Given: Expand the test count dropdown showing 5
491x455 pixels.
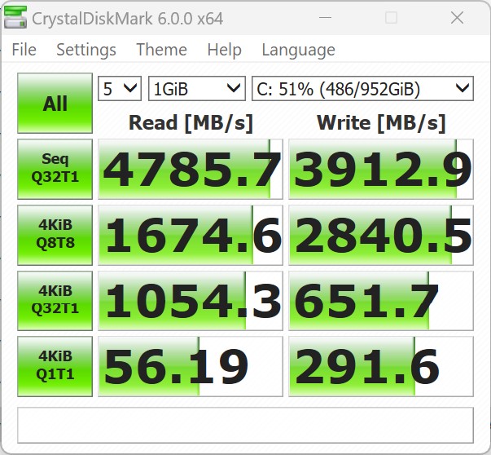Looking at the screenshot, I should [120, 89].
